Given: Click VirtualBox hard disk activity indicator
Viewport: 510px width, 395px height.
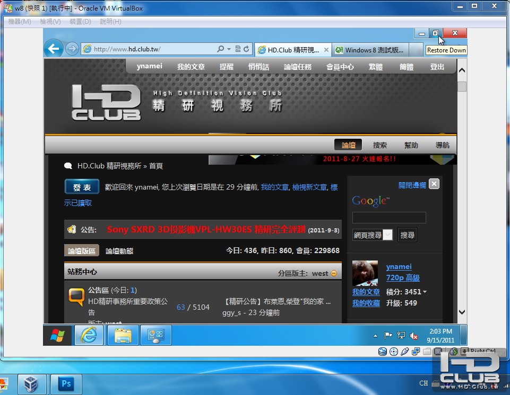Looking at the screenshot, I should click(x=383, y=352).
